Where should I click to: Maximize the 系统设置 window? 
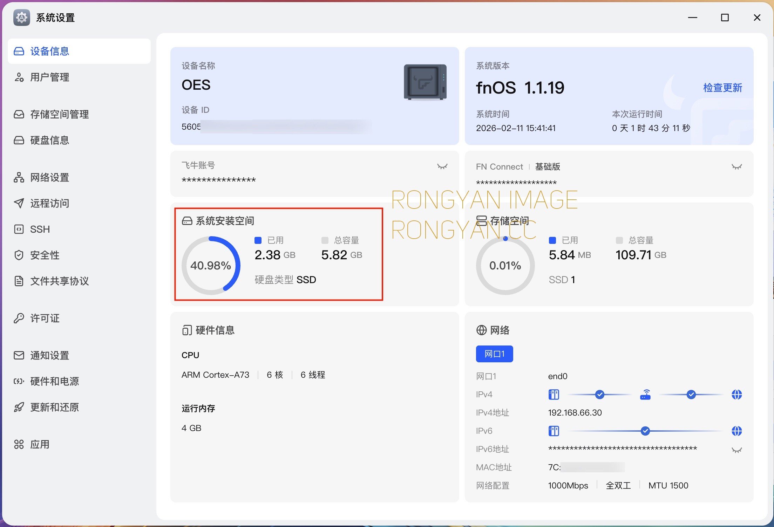[725, 18]
